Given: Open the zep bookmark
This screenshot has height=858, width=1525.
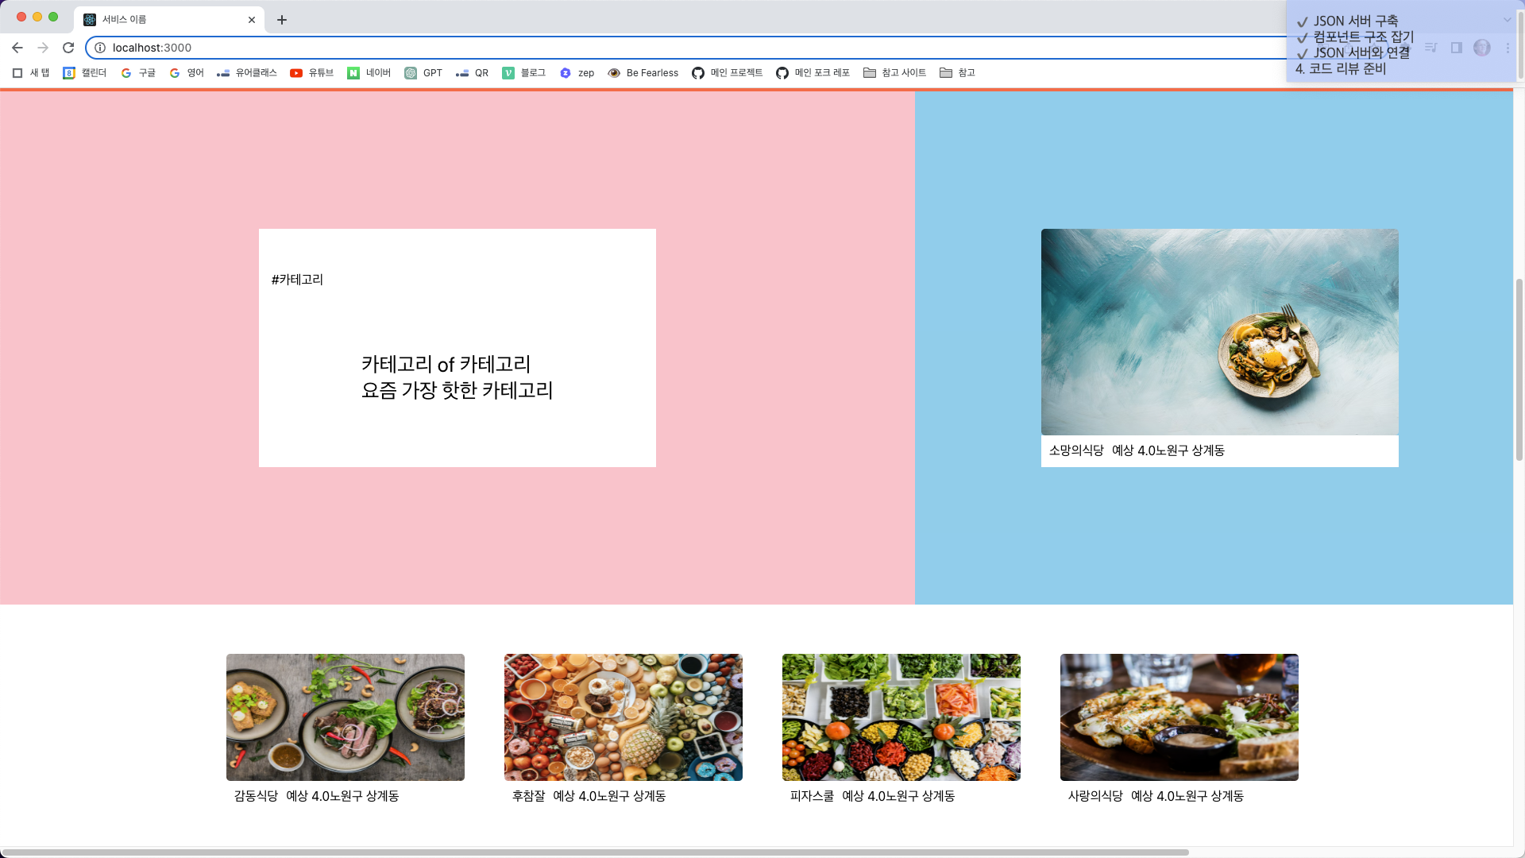Looking at the screenshot, I should (x=577, y=73).
